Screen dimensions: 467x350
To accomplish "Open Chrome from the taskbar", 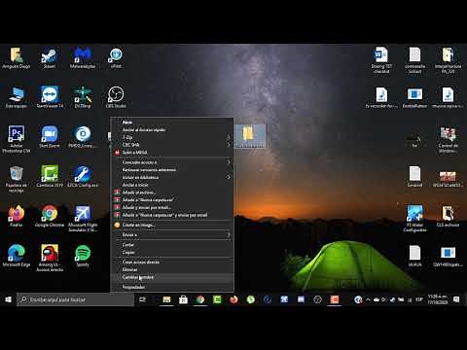I will 200,299.
